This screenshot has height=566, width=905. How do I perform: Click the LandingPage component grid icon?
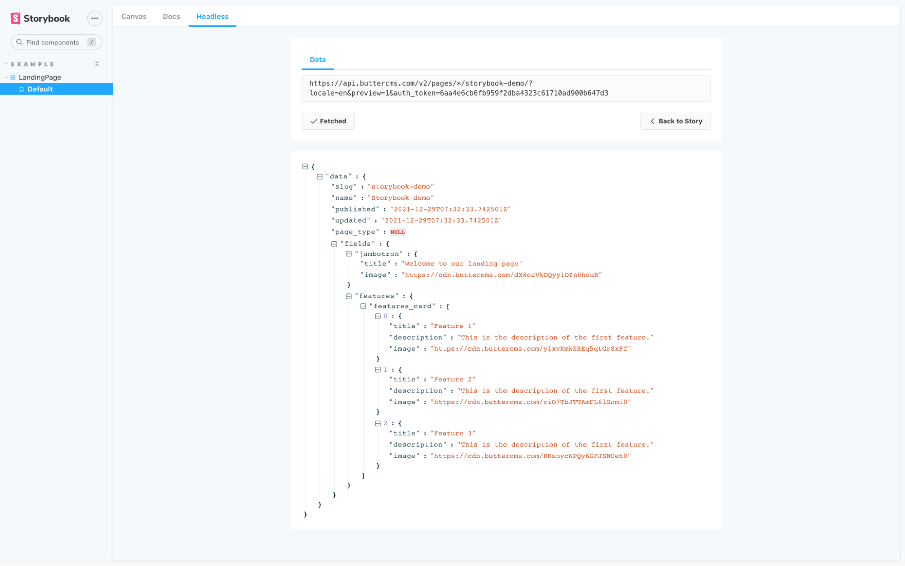[13, 77]
